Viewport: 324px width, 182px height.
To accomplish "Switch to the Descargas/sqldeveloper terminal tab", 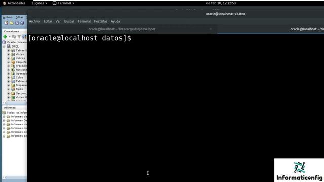I will pos(122,29).
